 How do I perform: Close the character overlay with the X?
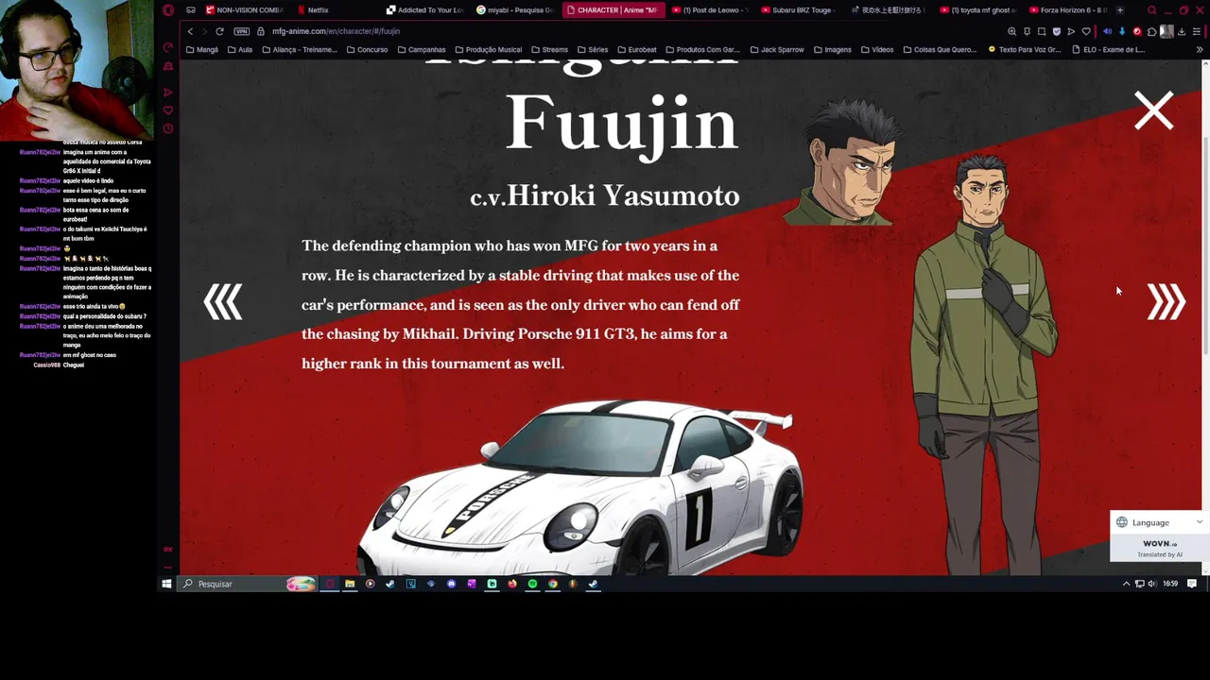[1153, 110]
